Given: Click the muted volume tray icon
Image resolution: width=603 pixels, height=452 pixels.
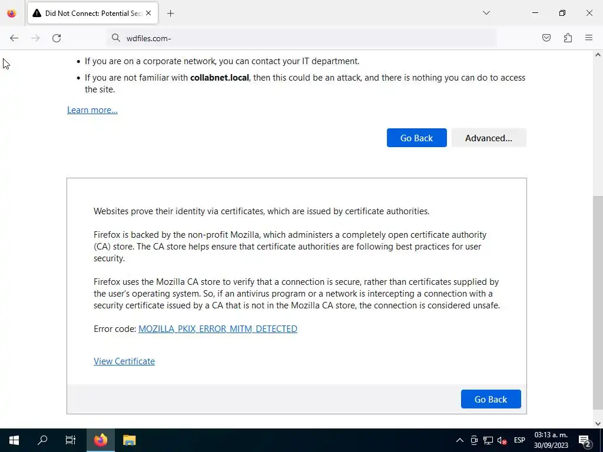Looking at the screenshot, I should point(502,440).
